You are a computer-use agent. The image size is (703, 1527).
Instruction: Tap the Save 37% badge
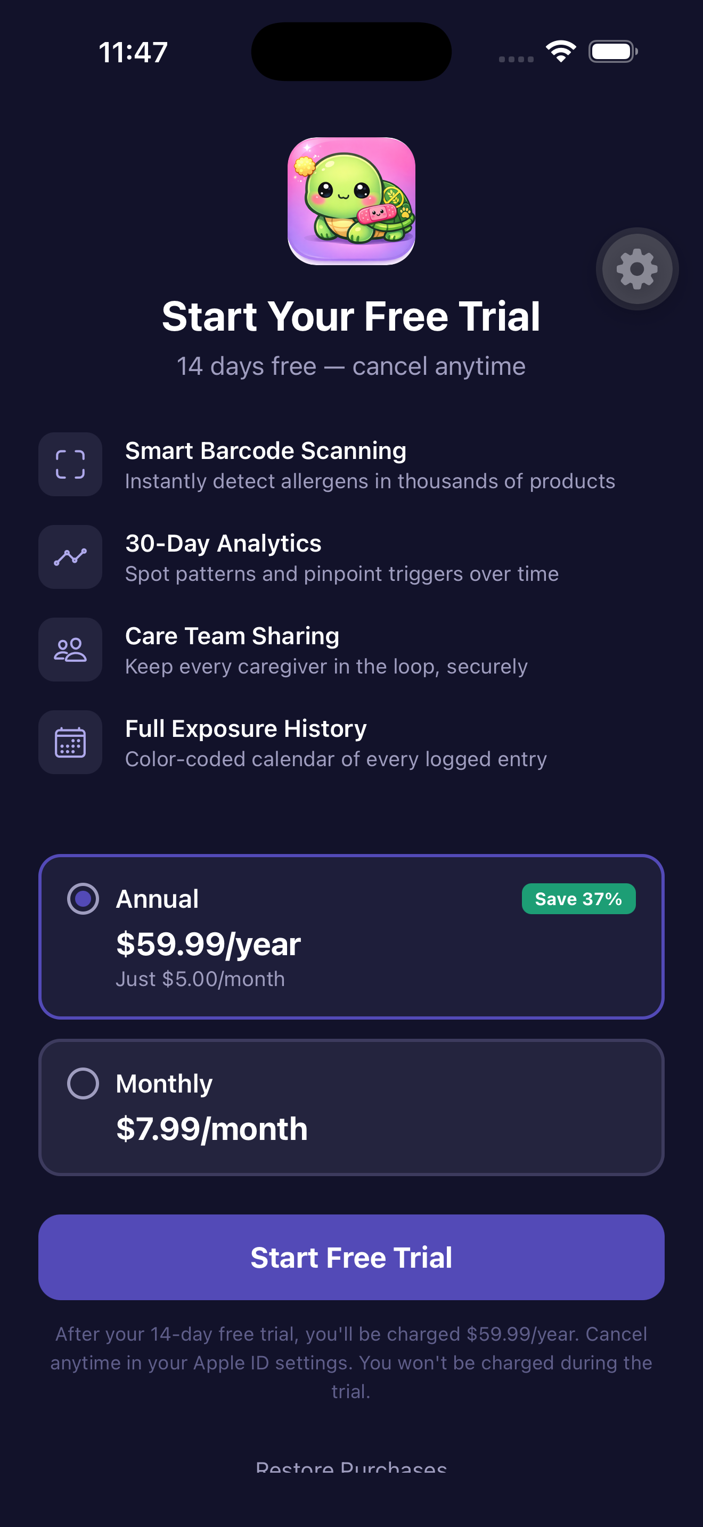578,899
